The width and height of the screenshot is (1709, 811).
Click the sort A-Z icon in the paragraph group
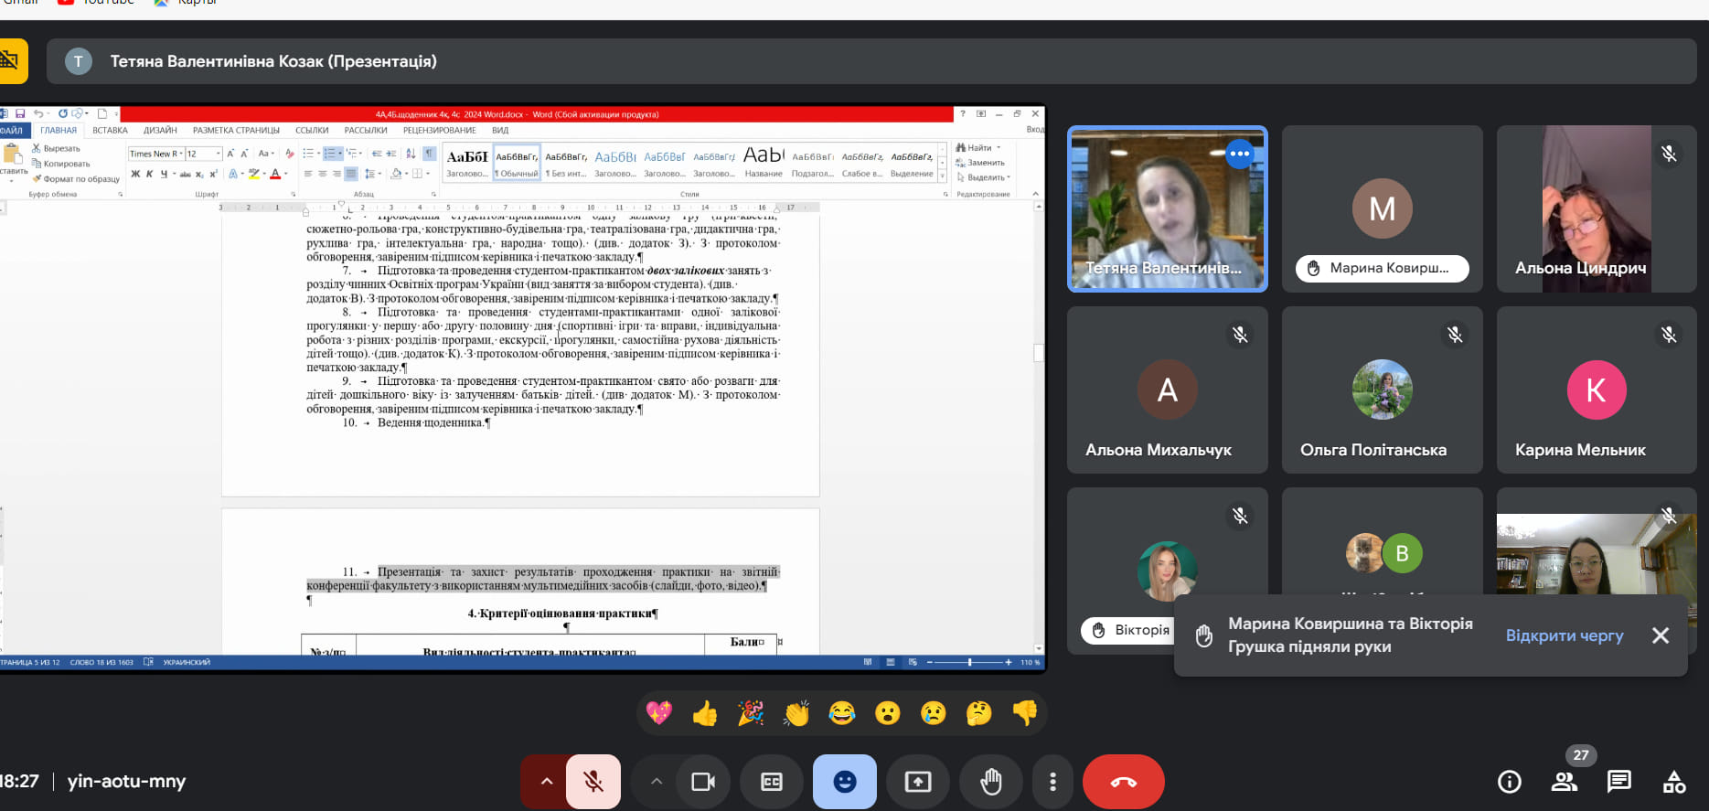[411, 154]
